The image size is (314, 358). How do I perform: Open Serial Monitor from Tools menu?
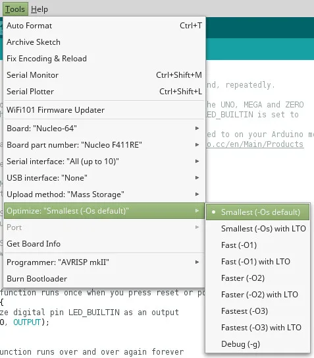pos(104,75)
